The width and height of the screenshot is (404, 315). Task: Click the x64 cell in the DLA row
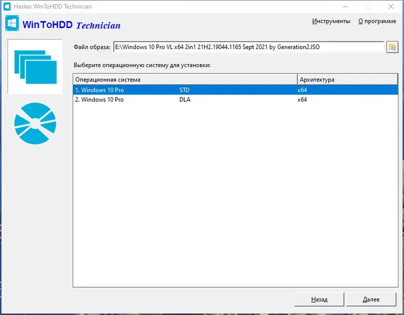point(302,99)
